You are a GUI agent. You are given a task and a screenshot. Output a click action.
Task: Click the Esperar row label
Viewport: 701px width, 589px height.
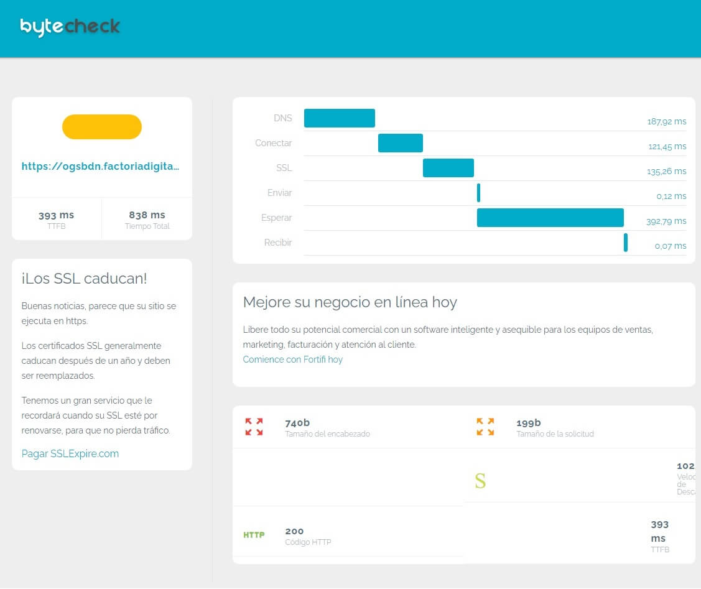point(276,218)
